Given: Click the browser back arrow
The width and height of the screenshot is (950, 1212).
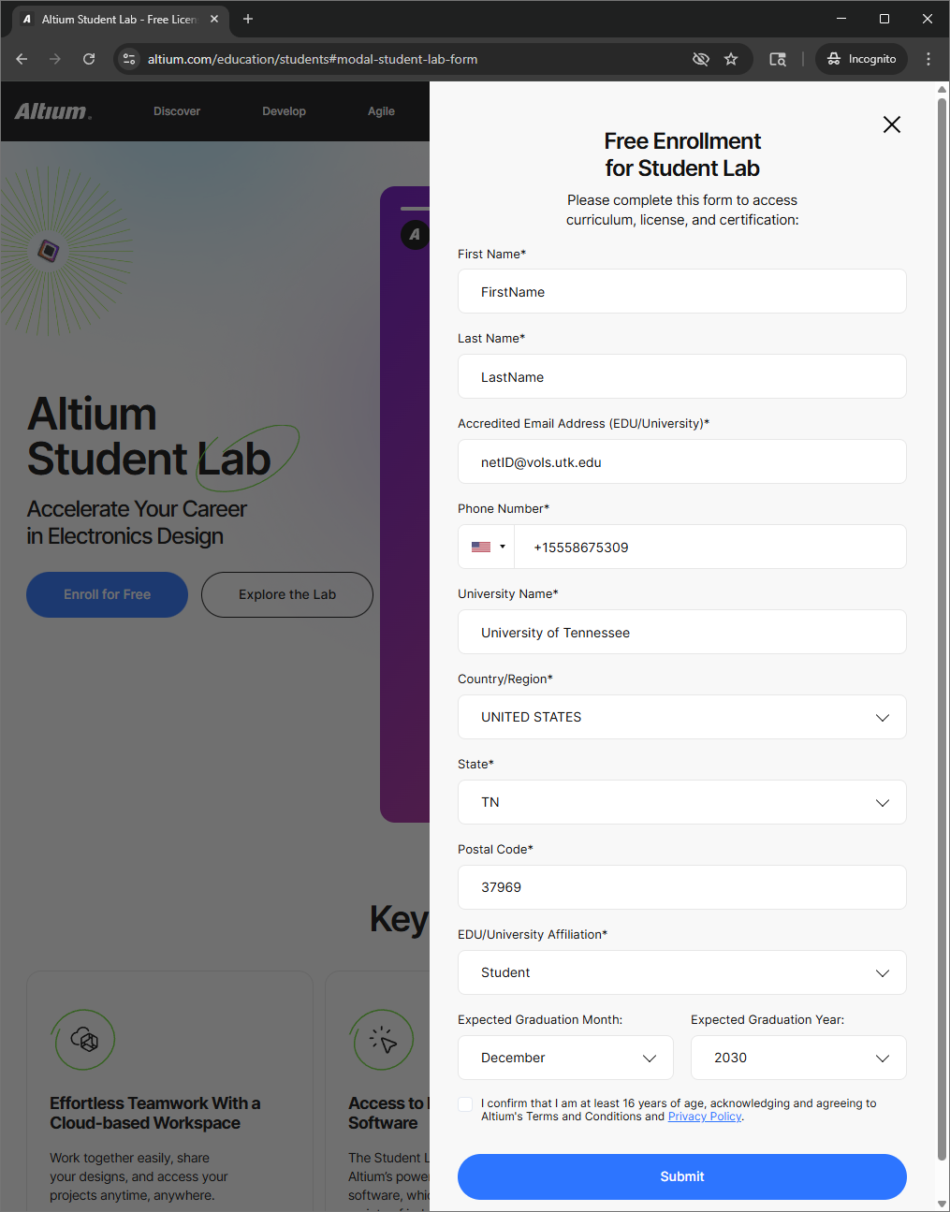Looking at the screenshot, I should point(22,59).
